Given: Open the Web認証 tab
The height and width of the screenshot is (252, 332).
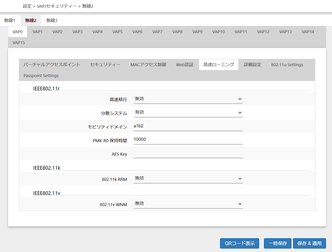Looking at the screenshot, I should coord(184,65).
